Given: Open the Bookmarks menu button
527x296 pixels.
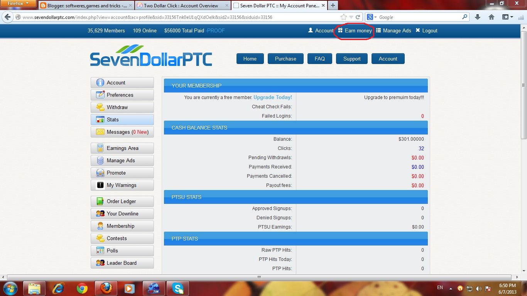Looking at the screenshot, I should (x=507, y=17).
